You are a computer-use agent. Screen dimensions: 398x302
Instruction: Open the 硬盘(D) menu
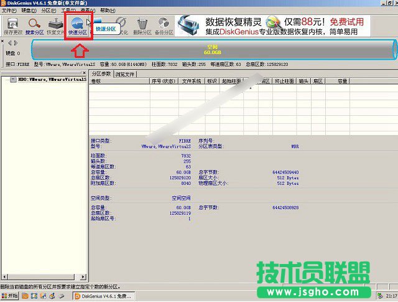(x=29, y=11)
